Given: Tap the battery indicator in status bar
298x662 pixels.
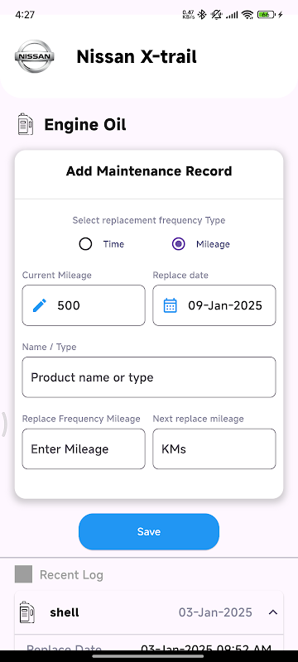Looking at the screenshot, I should [266, 15].
